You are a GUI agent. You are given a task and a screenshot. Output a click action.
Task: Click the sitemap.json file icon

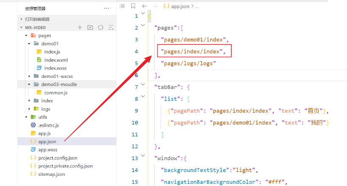[33, 174]
